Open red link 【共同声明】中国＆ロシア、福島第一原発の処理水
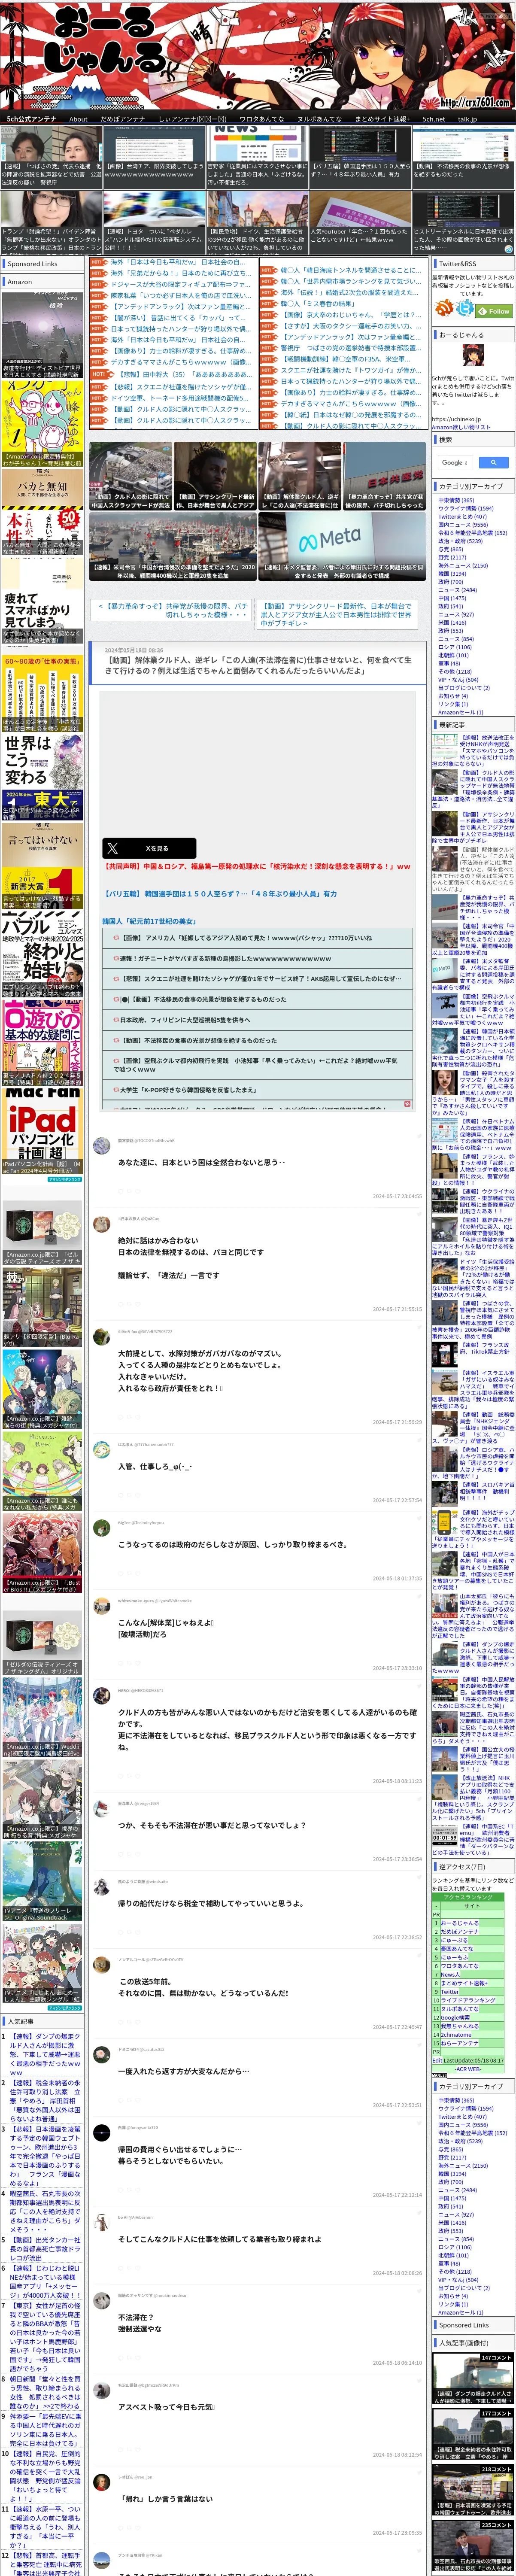 [257, 867]
